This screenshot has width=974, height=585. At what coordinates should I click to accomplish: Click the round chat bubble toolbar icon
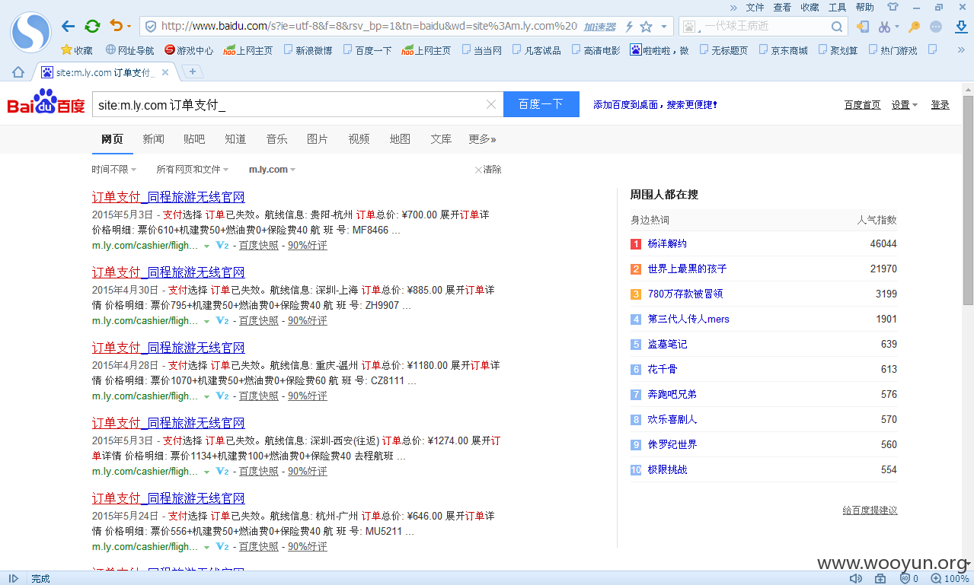click(x=936, y=27)
